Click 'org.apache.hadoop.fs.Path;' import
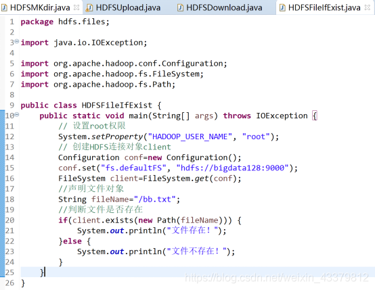This screenshot has width=375, height=290. 114,84
